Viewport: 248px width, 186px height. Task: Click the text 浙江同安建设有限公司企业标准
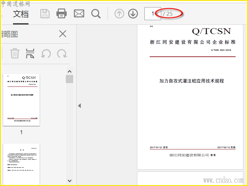pyautogui.click(x=193, y=42)
